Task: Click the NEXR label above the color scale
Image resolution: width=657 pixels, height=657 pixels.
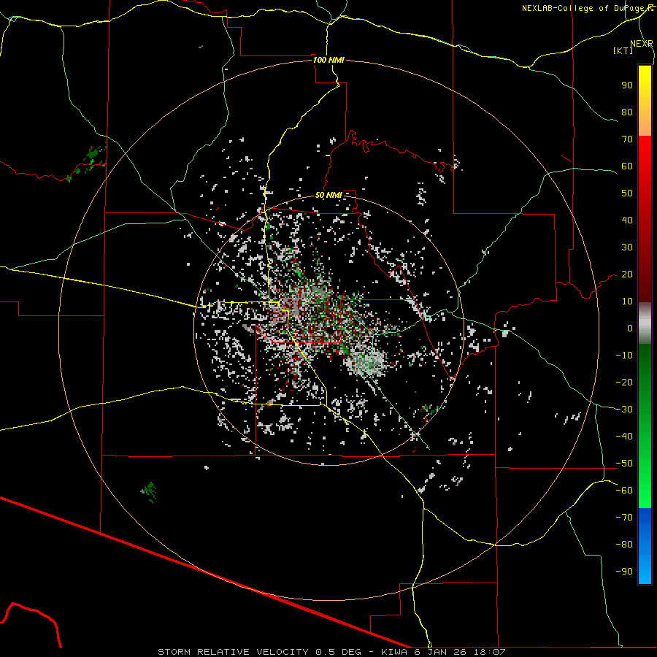Action: point(642,44)
